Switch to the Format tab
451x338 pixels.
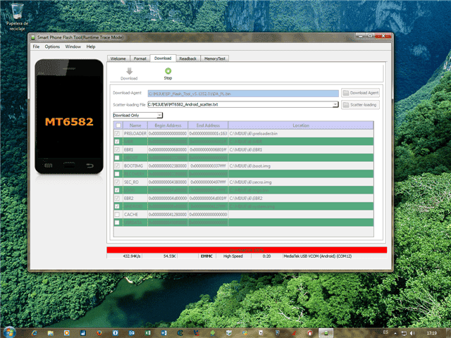140,58
